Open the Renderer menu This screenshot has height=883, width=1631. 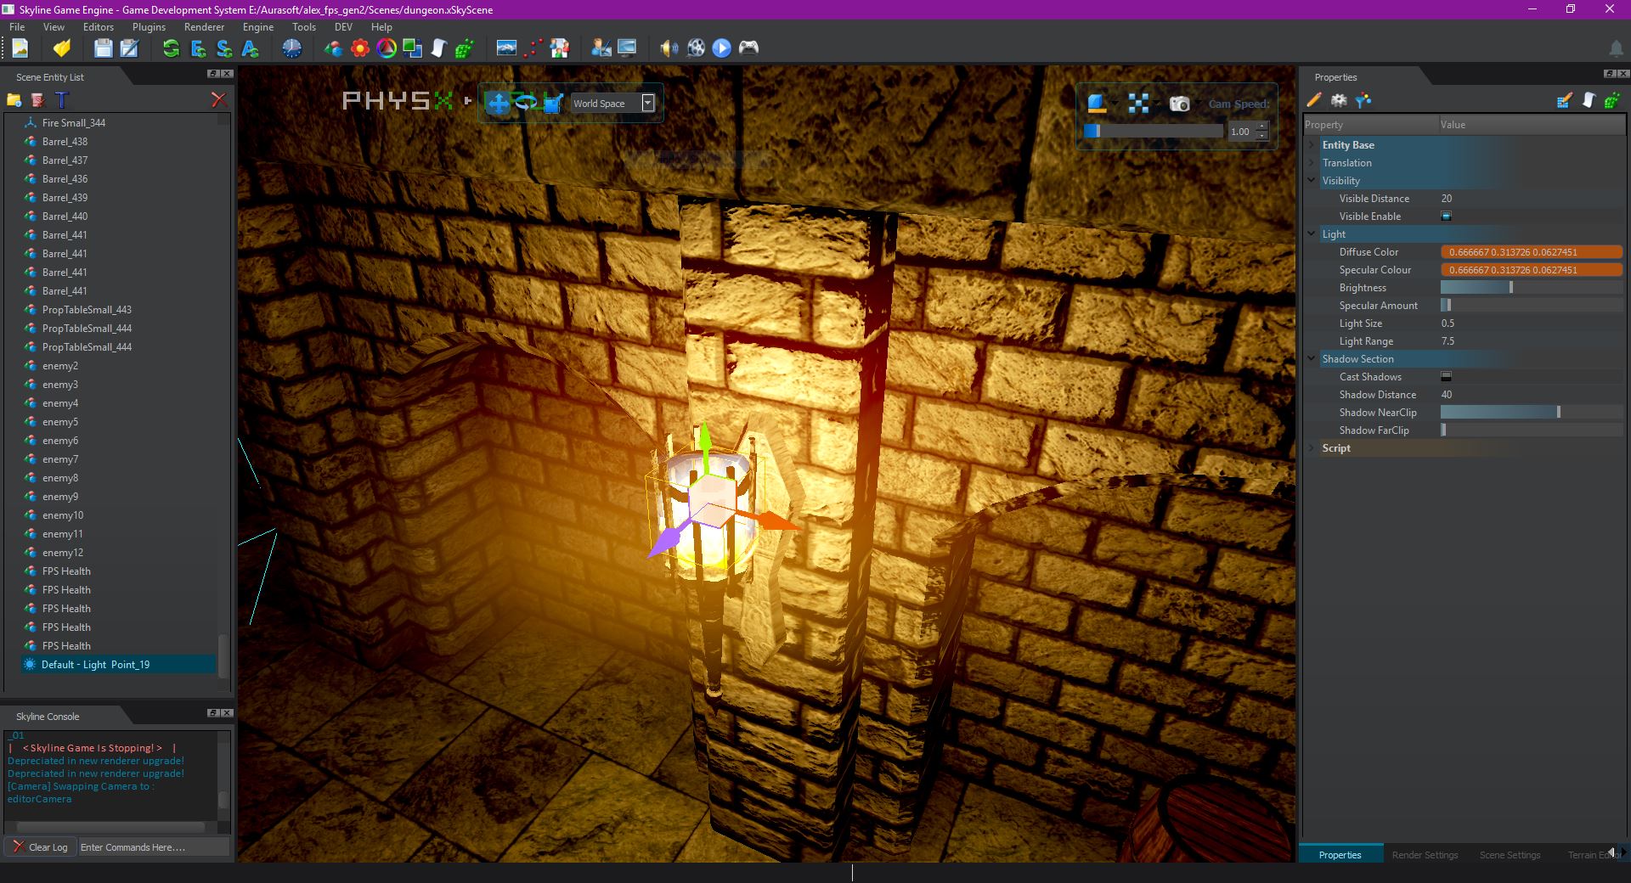tap(204, 27)
